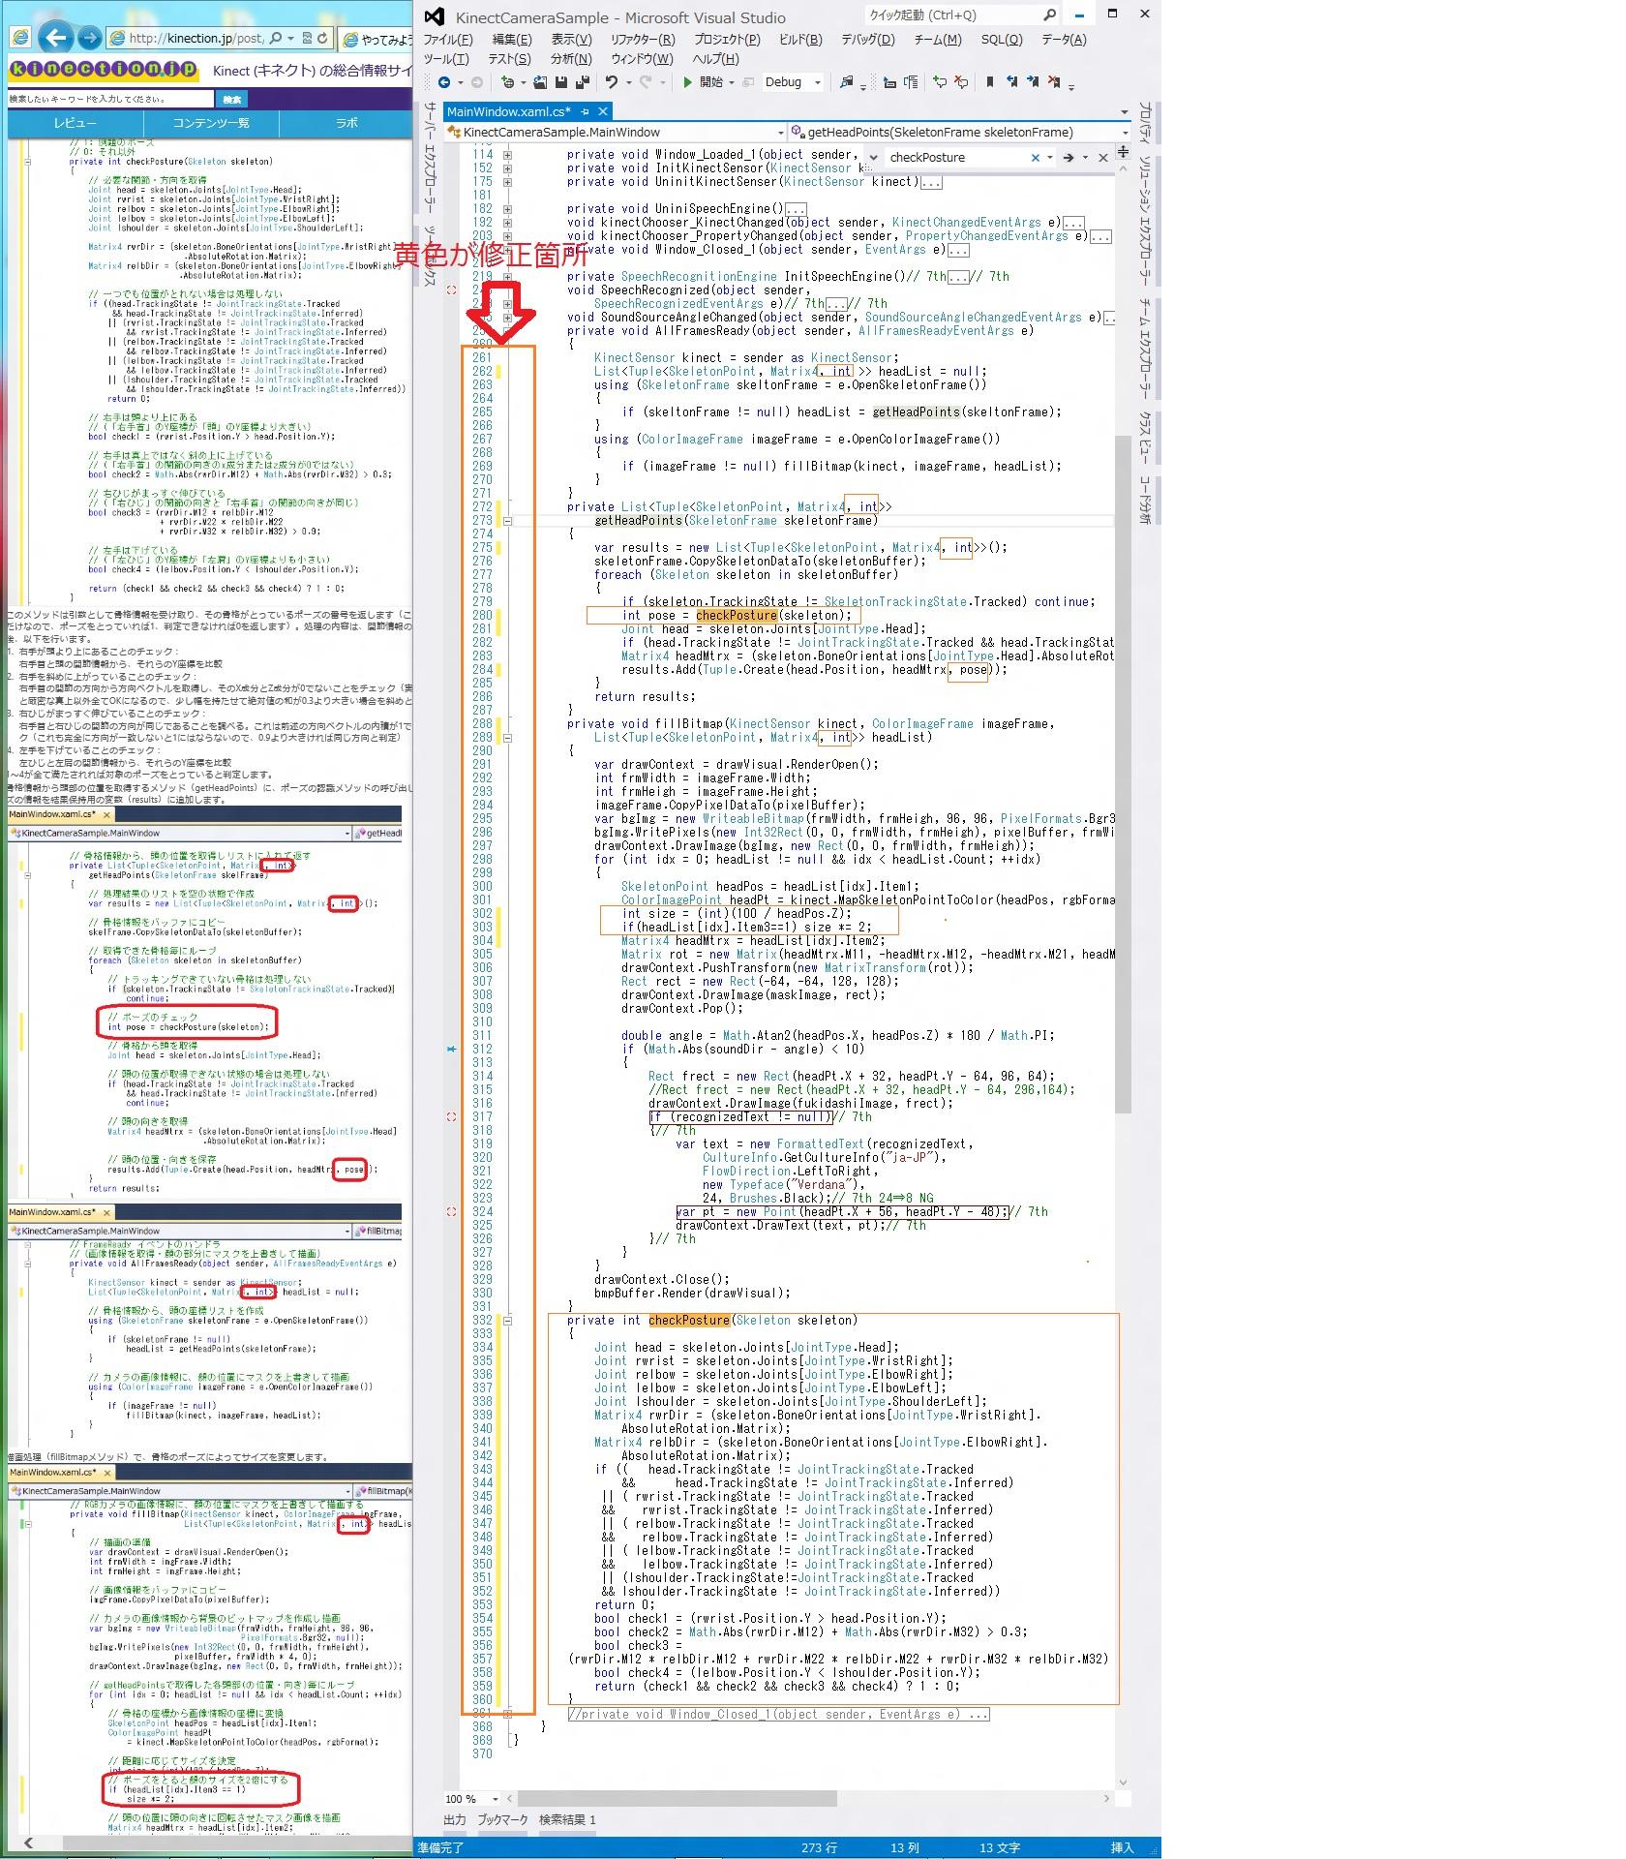This screenshot has height=1859, width=1626.
Task: Click the Open File toolbar icon
Action: (x=540, y=82)
